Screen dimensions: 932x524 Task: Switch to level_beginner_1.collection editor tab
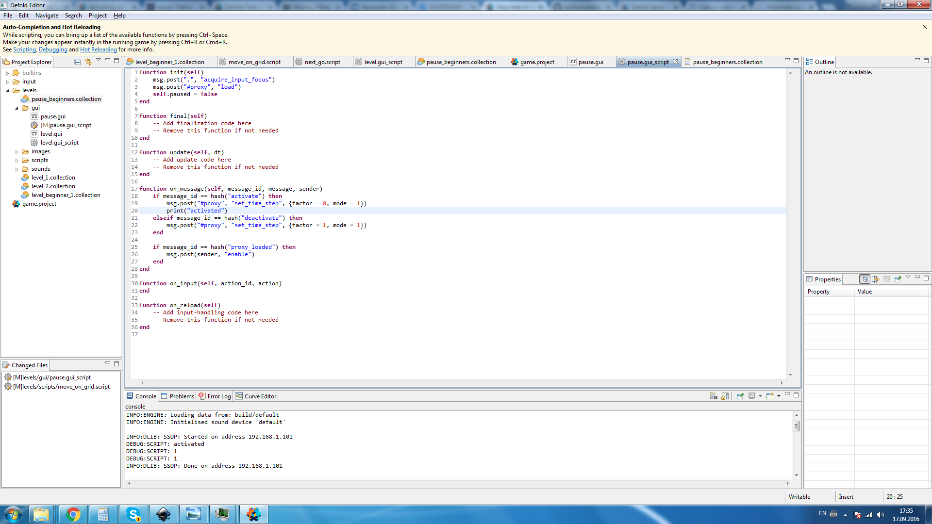(170, 62)
